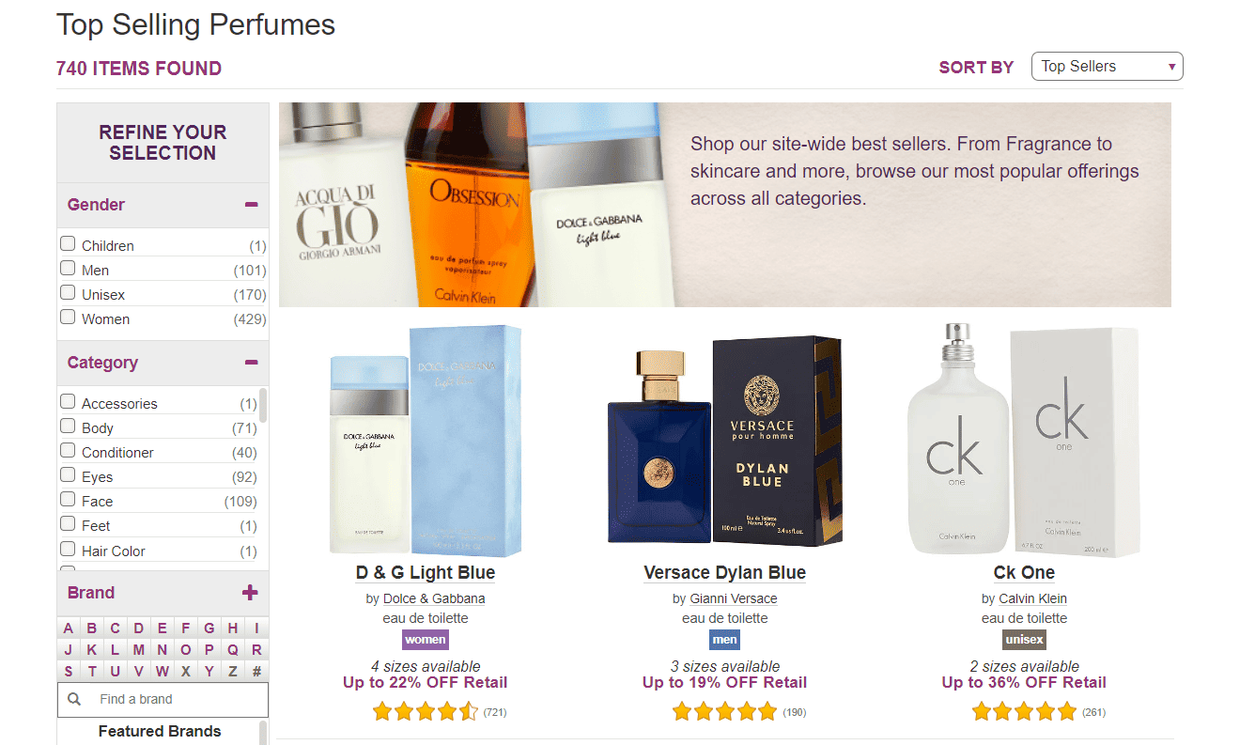Click the Category list scrollbar
This screenshot has width=1255, height=745.
pos(263,405)
